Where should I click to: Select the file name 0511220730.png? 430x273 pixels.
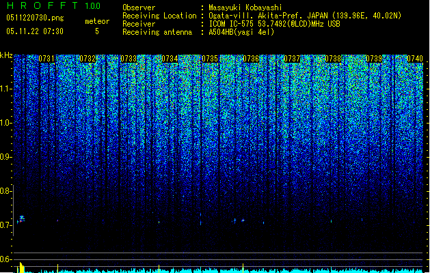[35, 18]
